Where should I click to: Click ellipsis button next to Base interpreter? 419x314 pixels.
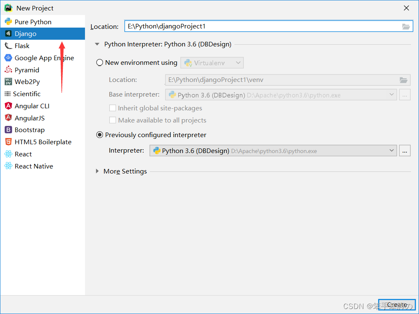click(x=405, y=95)
